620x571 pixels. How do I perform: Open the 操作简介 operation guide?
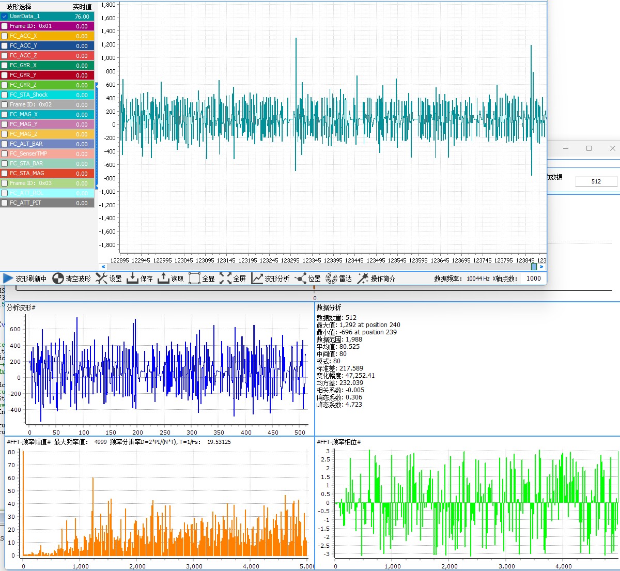tap(363, 279)
